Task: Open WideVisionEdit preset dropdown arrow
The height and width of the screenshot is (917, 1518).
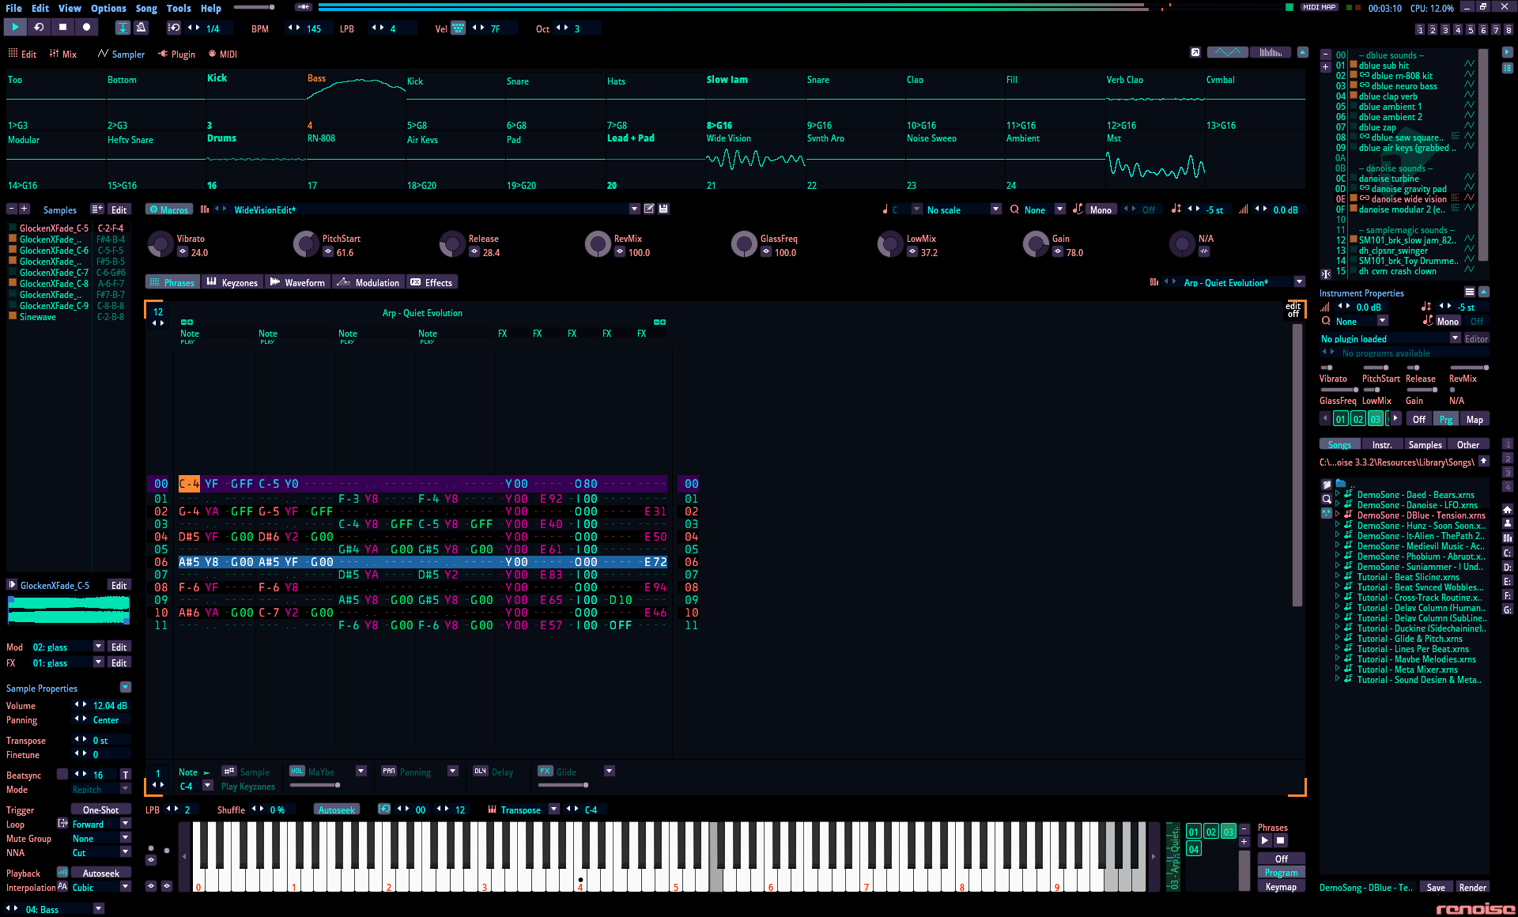Action: [634, 209]
